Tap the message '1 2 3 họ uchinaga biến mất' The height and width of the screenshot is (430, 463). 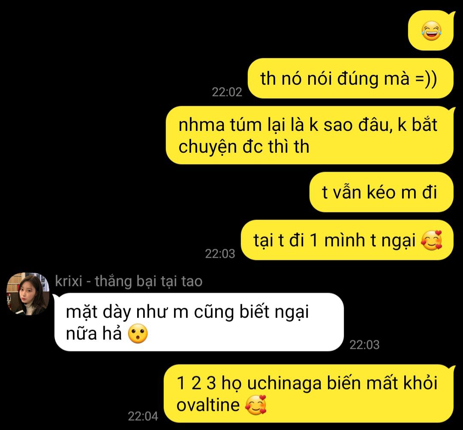click(x=309, y=394)
